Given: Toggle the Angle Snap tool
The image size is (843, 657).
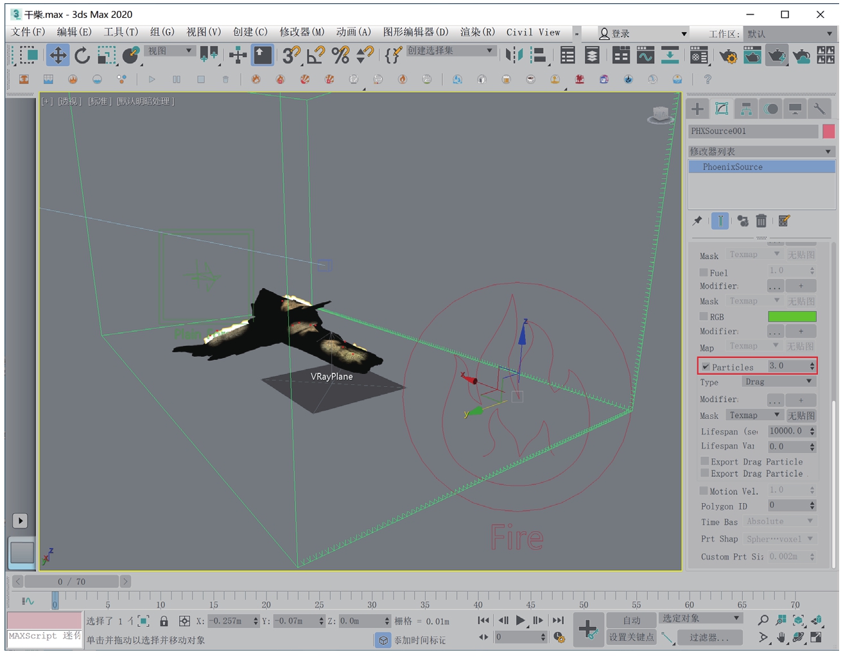Looking at the screenshot, I should 315,55.
